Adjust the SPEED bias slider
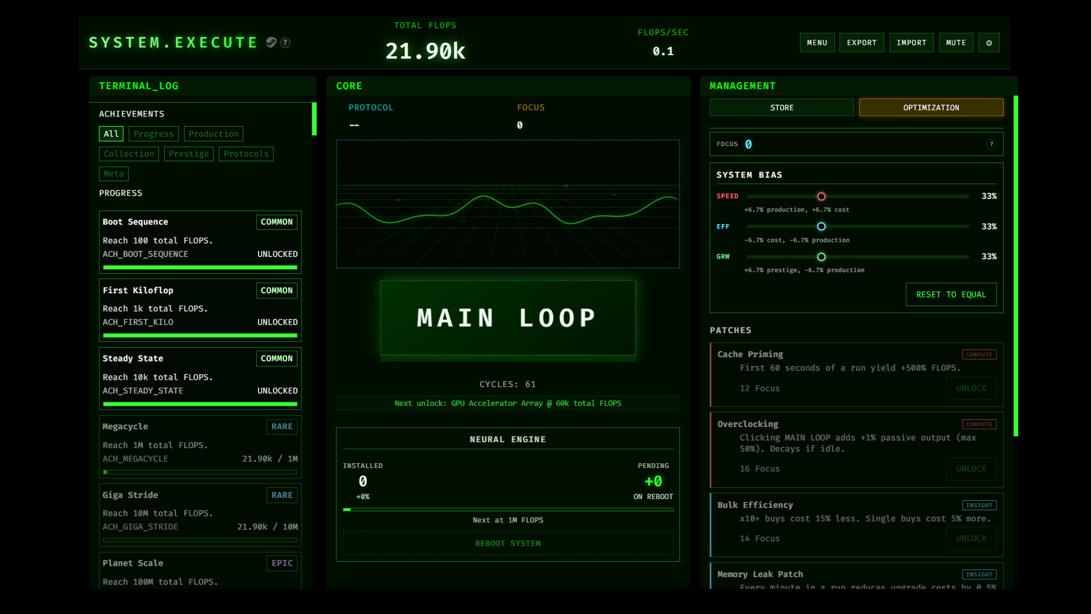 pyautogui.click(x=821, y=196)
